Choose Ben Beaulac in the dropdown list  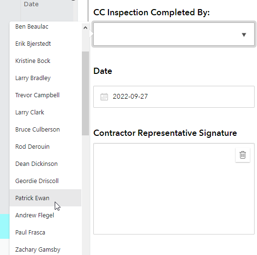click(x=45, y=26)
